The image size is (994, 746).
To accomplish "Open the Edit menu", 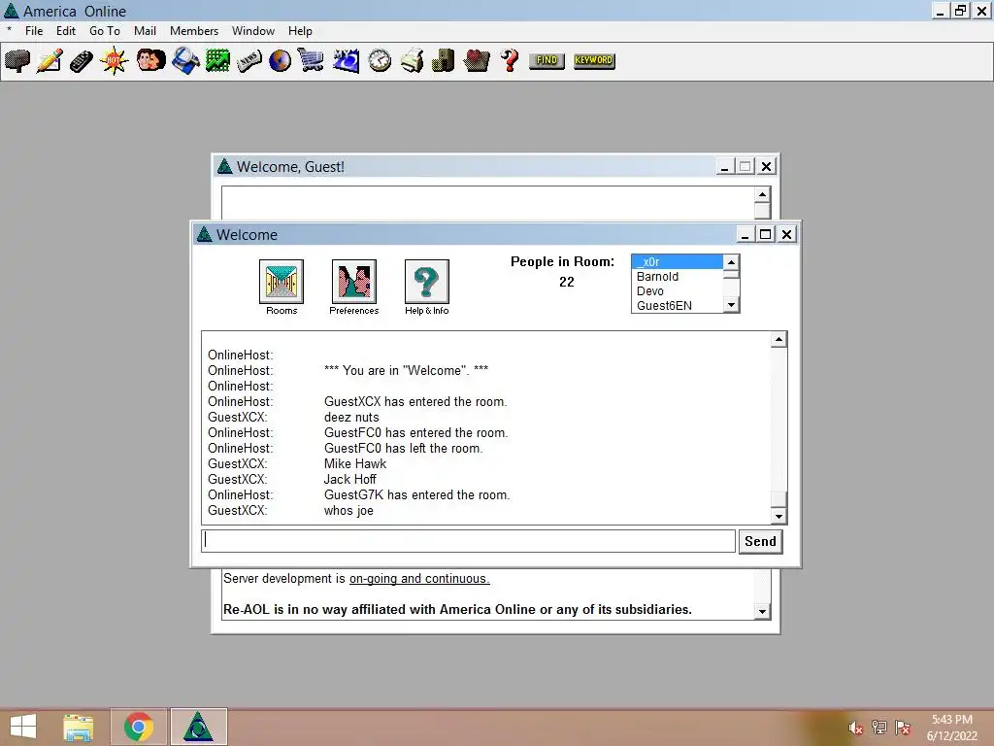I will click(x=65, y=30).
